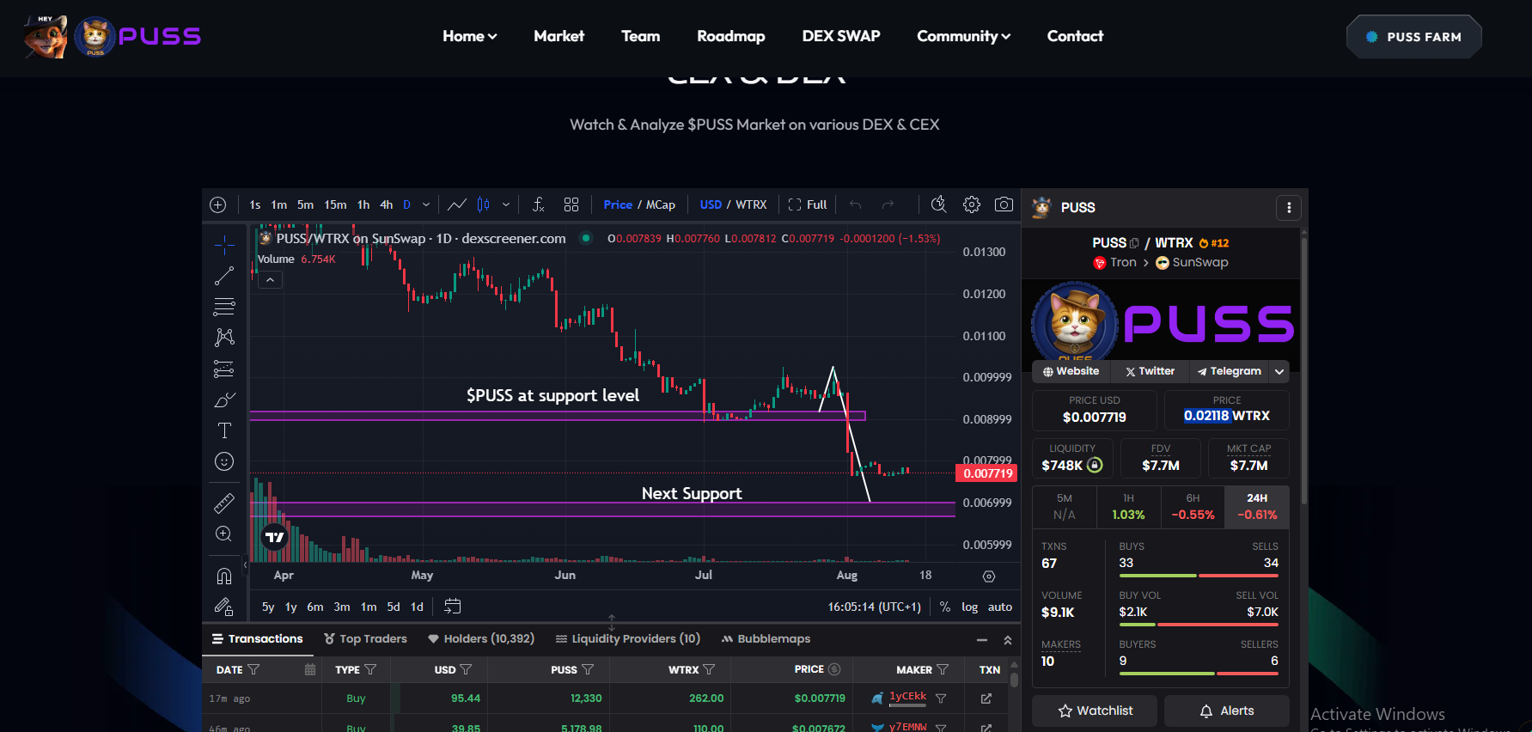Add PUSS to Watchlist
Screen dimensions: 1532x732
pyautogui.click(x=1096, y=711)
